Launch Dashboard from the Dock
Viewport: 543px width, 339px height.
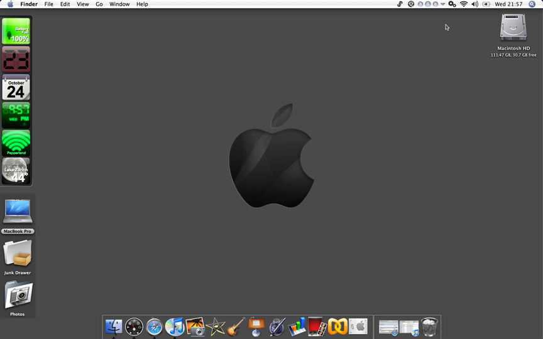tap(134, 326)
